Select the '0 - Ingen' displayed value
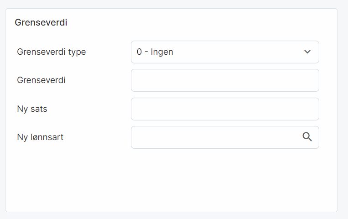The height and width of the screenshot is (219, 348). coord(155,52)
